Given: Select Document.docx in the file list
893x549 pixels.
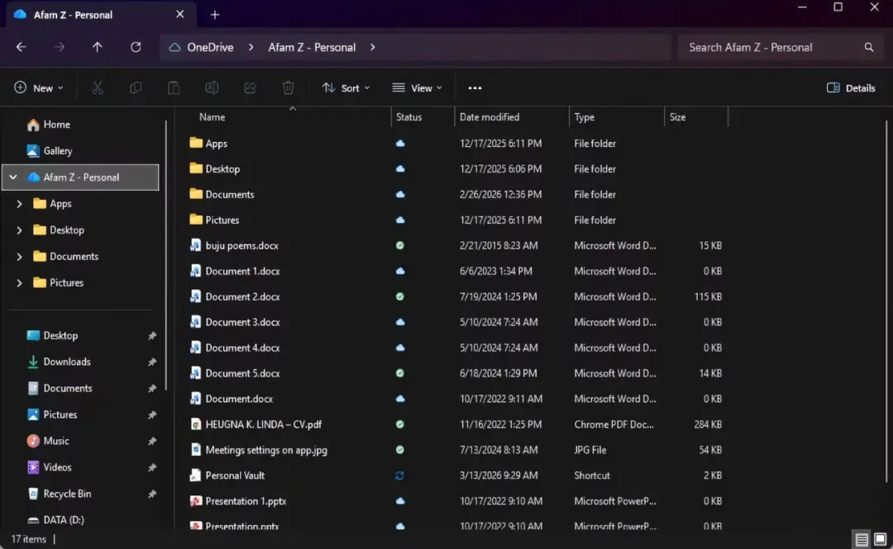Looking at the screenshot, I should point(239,399).
